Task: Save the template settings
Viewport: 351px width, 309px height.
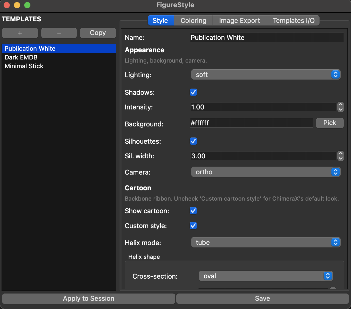Action: (262, 299)
